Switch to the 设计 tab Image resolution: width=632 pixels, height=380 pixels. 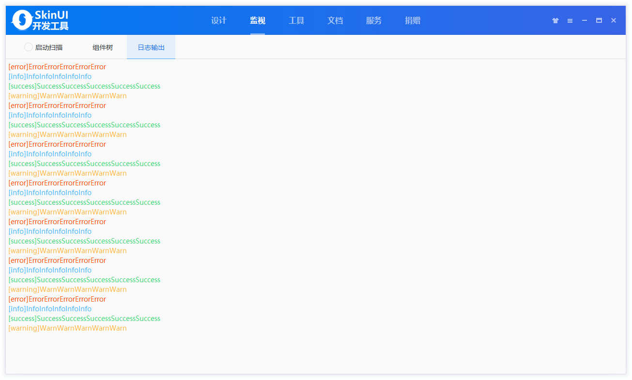click(219, 20)
